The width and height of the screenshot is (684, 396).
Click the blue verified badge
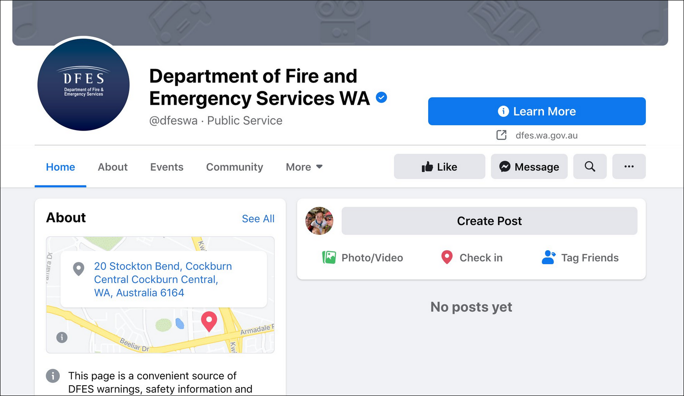click(x=381, y=97)
